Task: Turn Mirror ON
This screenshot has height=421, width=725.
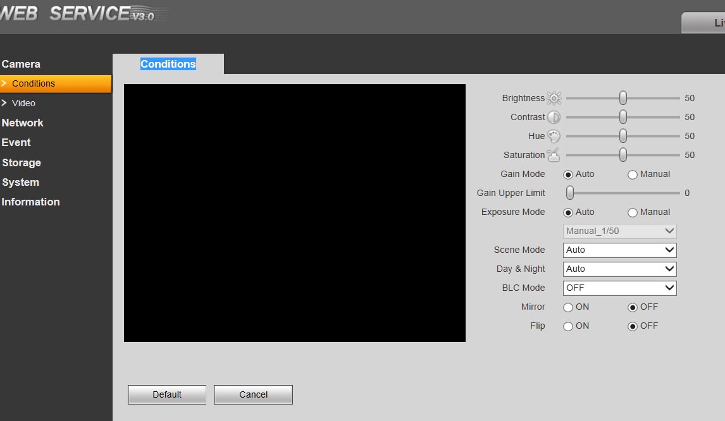Action: tap(568, 307)
